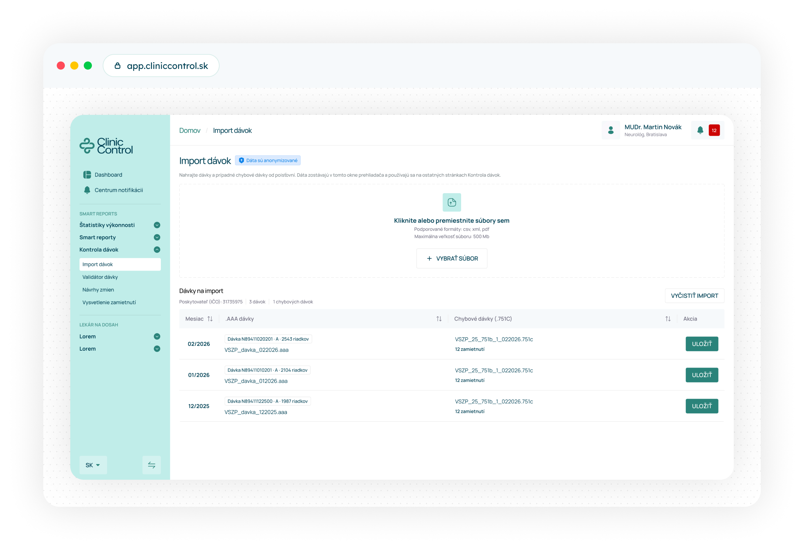The height and width of the screenshot is (550, 804).
Task: Click the macOS green maximize dot
Action: click(88, 66)
